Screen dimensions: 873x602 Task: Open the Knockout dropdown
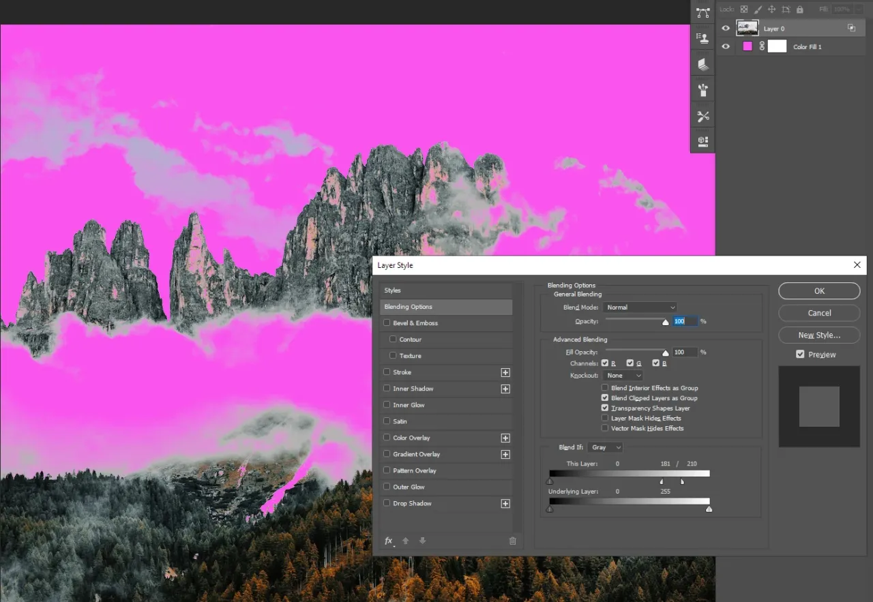click(623, 375)
